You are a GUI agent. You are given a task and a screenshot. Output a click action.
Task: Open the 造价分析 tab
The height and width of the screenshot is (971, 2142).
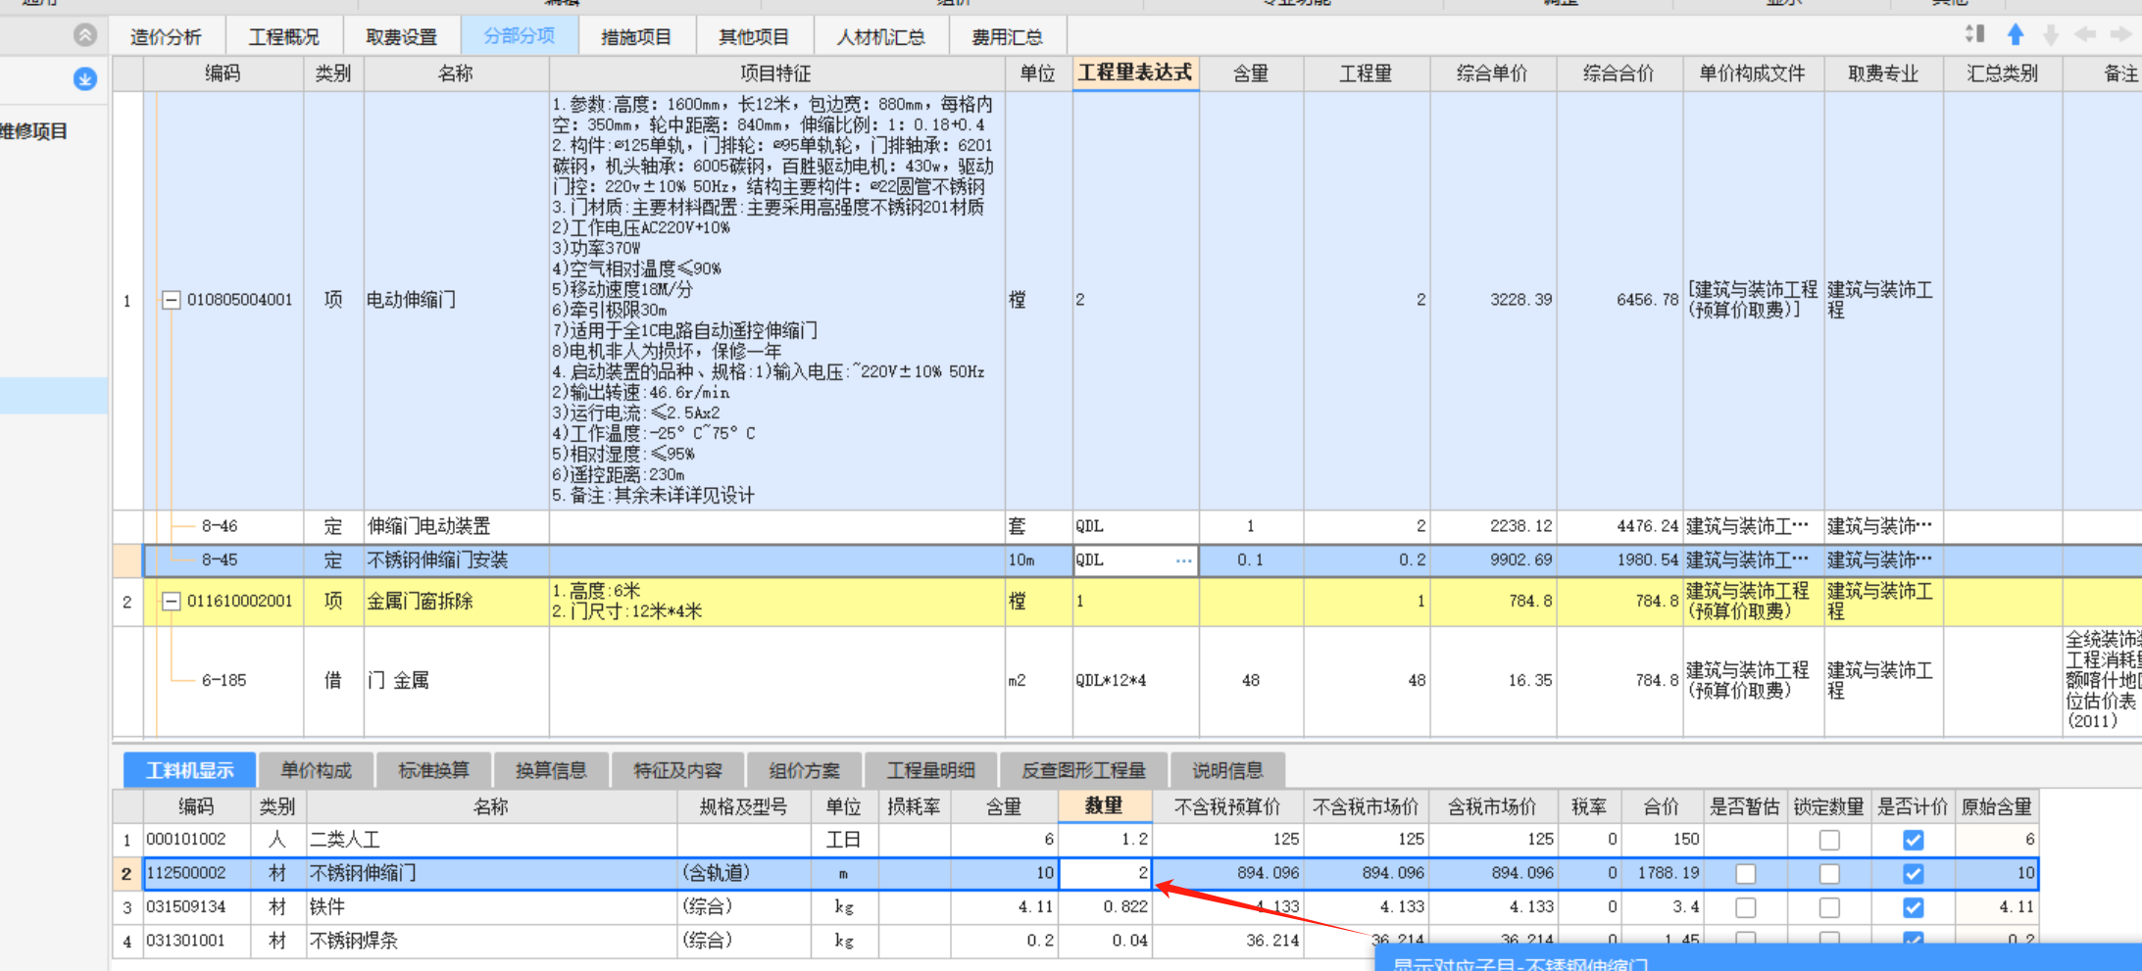[x=166, y=37]
